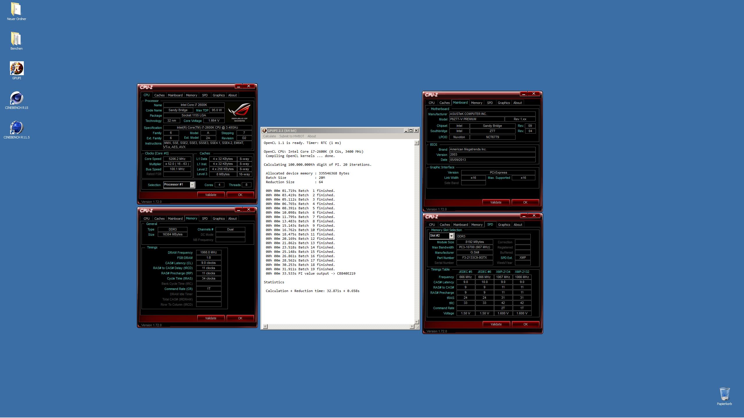Close the GPUPI window
Image resolution: width=744 pixels, height=418 pixels.
click(x=416, y=131)
